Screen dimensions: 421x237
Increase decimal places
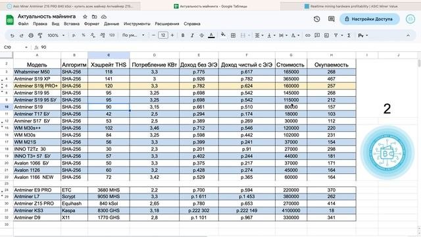103,35
